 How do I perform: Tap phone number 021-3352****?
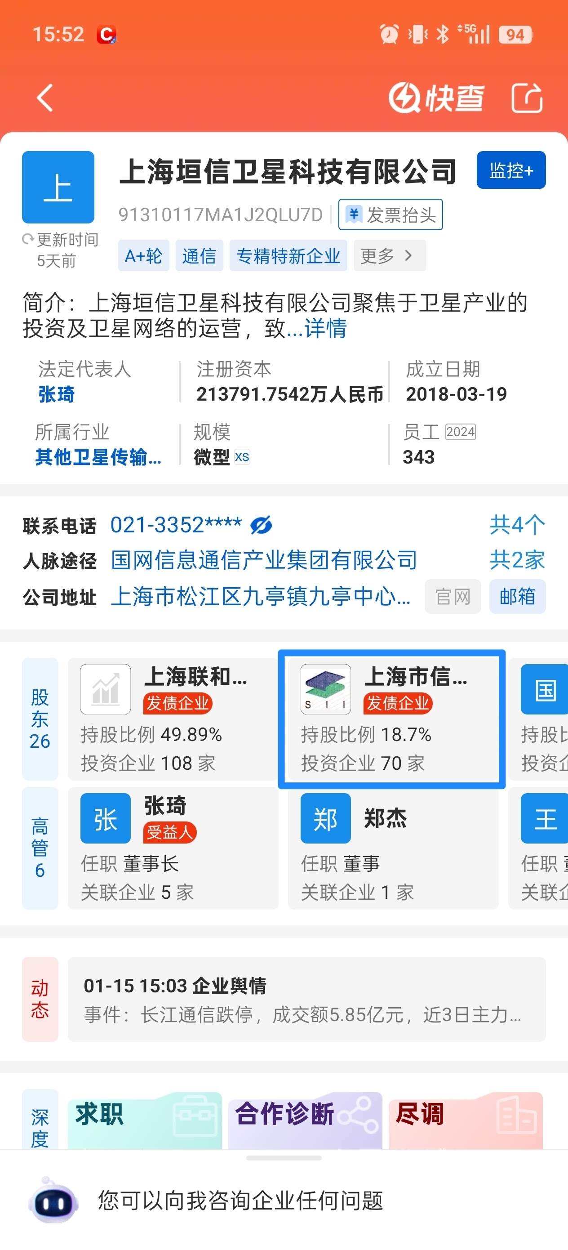coord(176,525)
